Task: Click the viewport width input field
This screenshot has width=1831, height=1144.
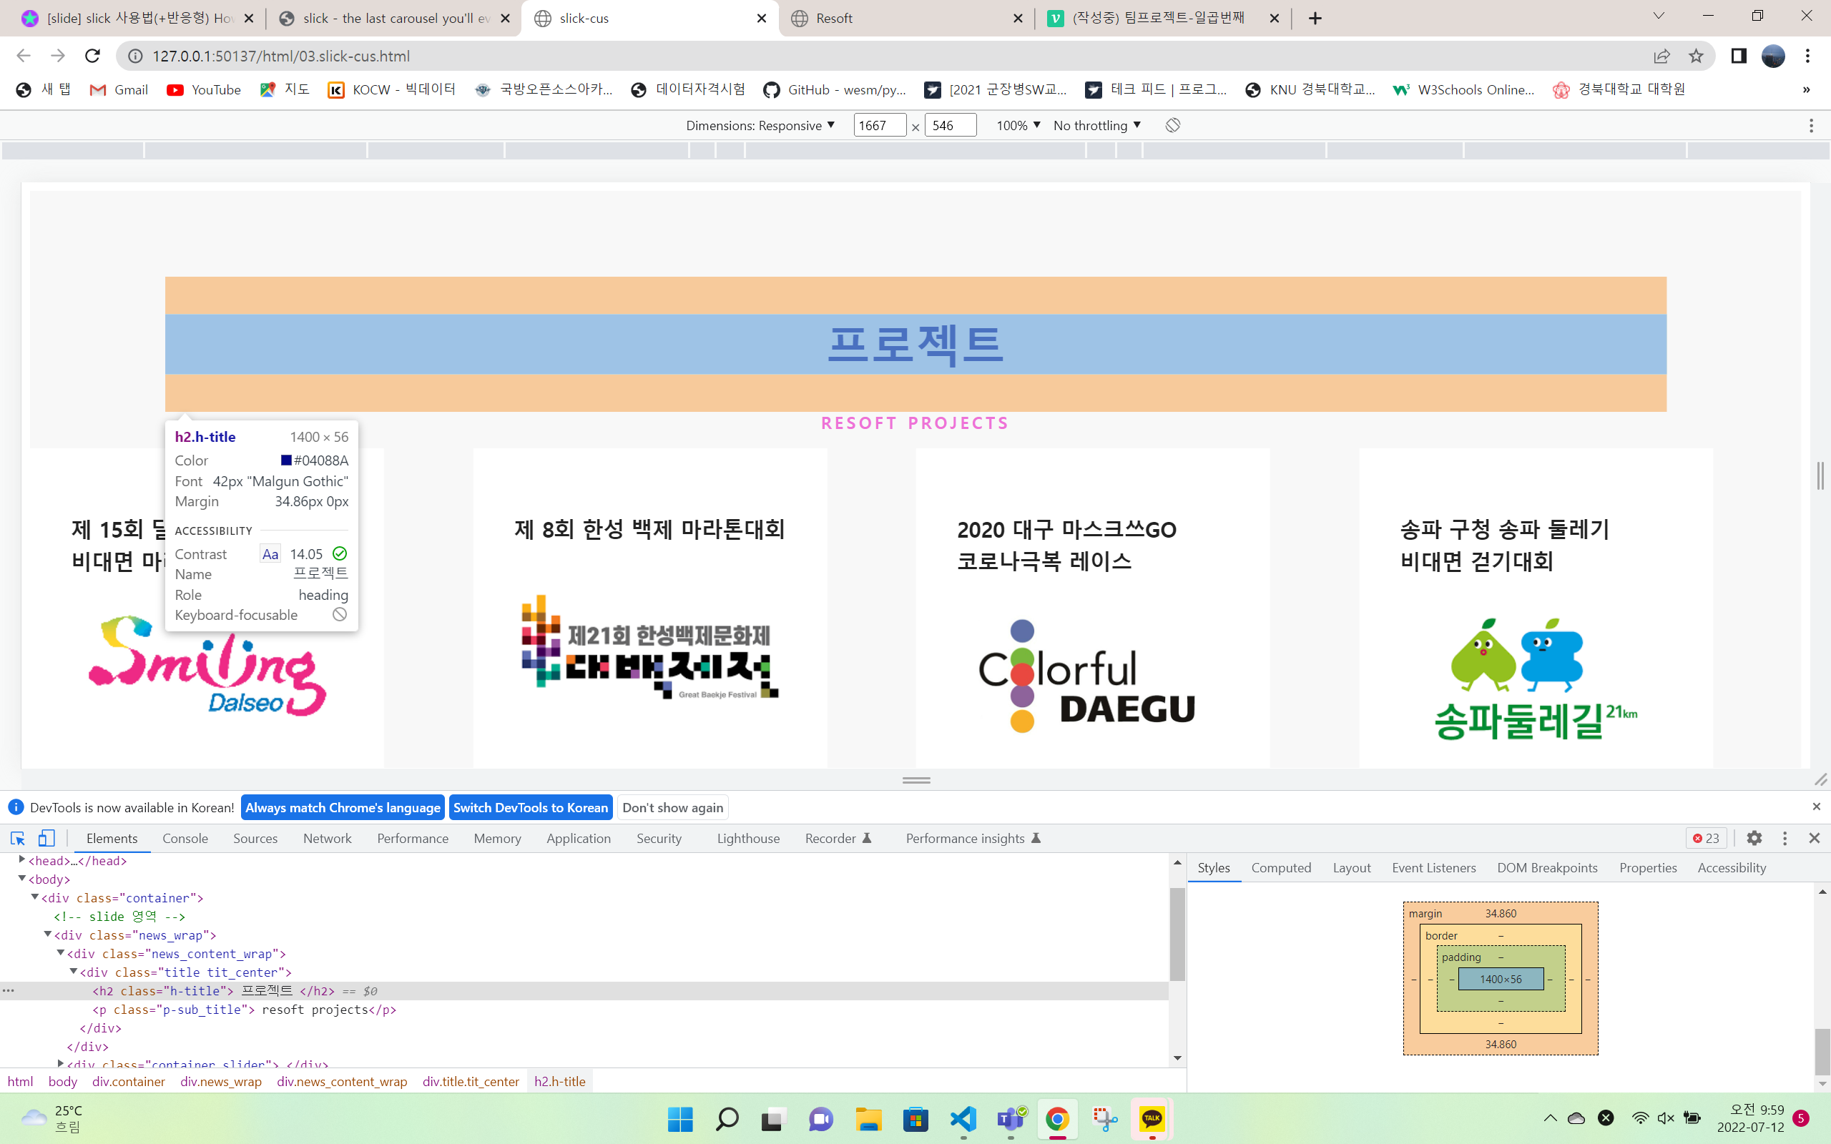Action: (x=878, y=126)
